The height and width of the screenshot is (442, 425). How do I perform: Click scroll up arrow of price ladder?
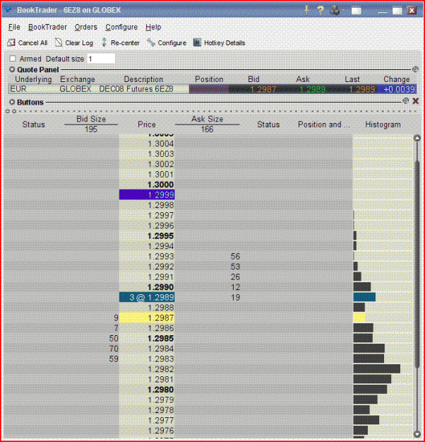coord(417,138)
